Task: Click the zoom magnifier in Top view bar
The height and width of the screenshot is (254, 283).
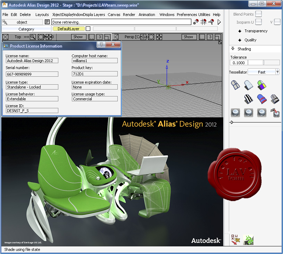Action: point(33,37)
